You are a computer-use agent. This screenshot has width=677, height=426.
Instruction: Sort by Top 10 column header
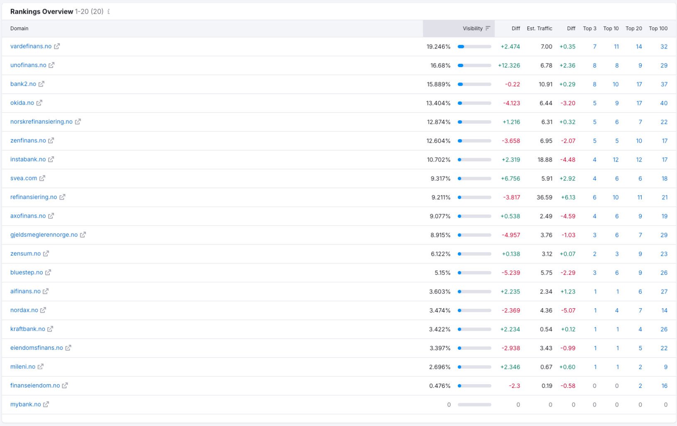[x=611, y=29]
